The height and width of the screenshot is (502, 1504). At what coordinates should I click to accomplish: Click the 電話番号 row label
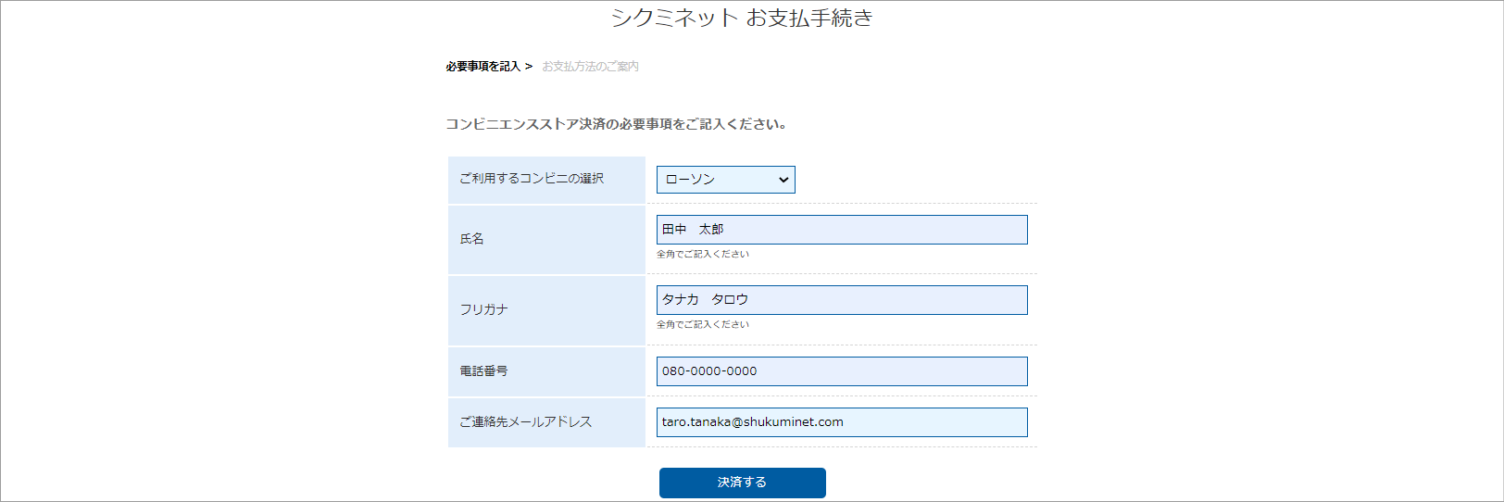[483, 371]
